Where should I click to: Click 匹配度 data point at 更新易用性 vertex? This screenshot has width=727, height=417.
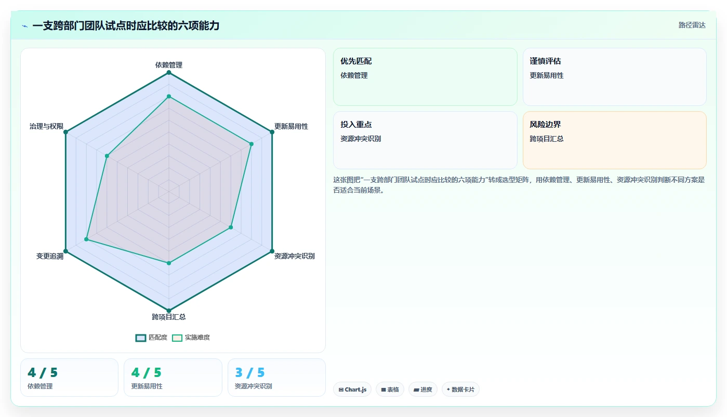pos(272,132)
